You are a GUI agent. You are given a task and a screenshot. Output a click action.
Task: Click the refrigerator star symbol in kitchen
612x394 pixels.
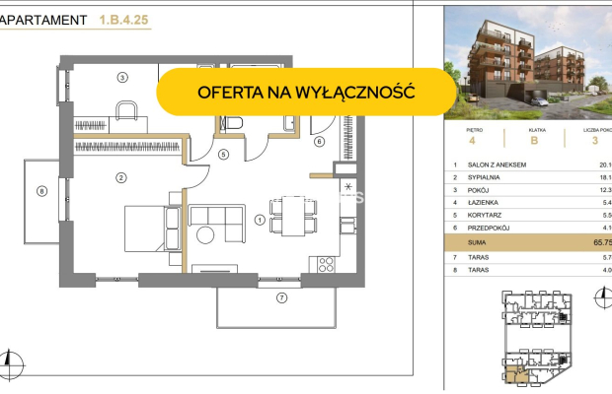coord(348,186)
